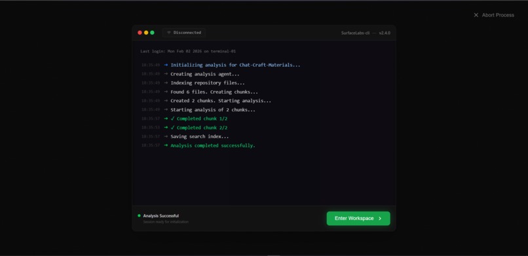Click the SurfaceLabs-cli title text
The image size is (528, 256).
coord(355,33)
